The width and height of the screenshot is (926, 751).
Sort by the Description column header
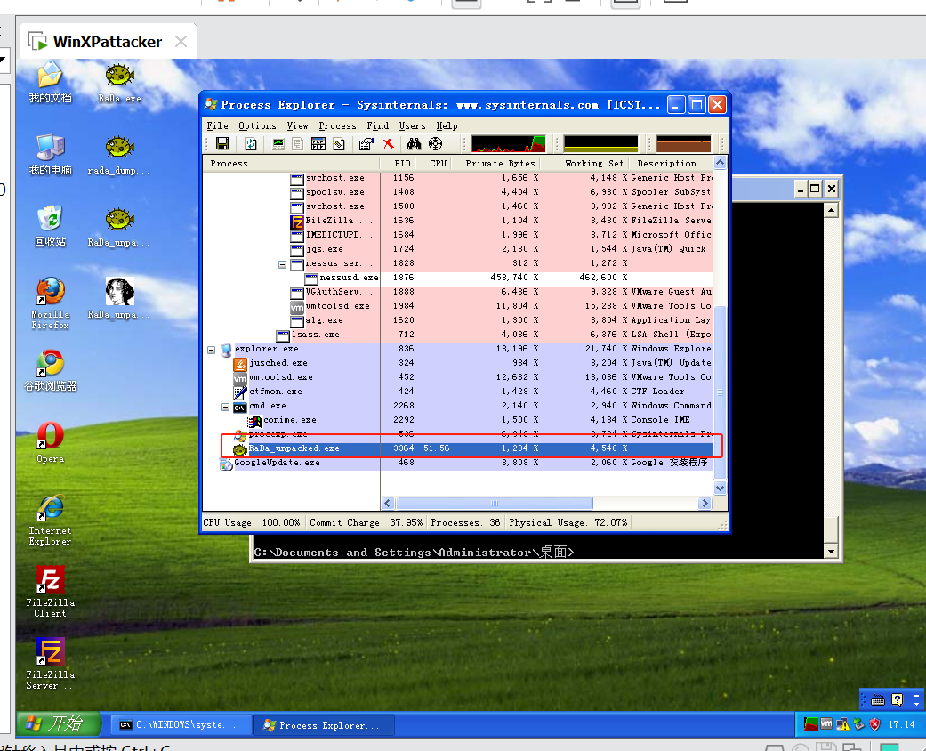pos(671,164)
